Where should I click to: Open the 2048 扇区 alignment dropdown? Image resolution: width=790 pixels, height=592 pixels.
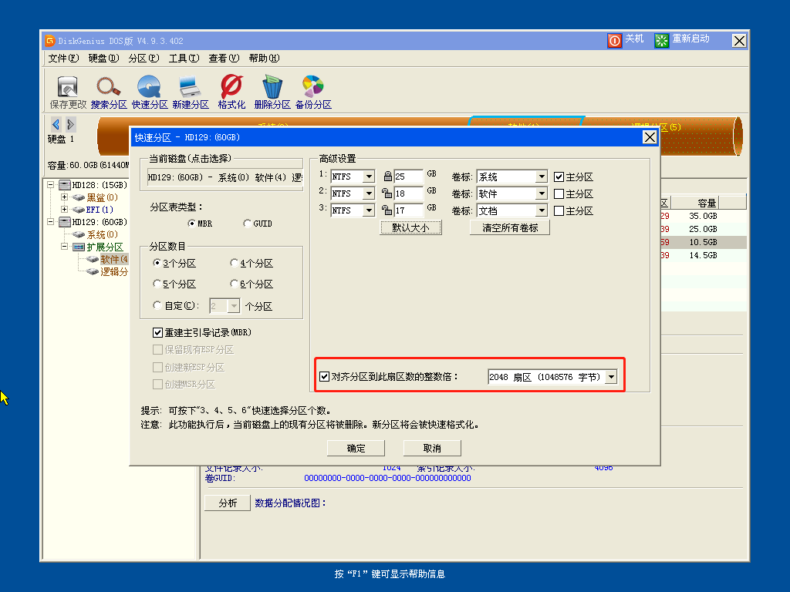tap(611, 376)
